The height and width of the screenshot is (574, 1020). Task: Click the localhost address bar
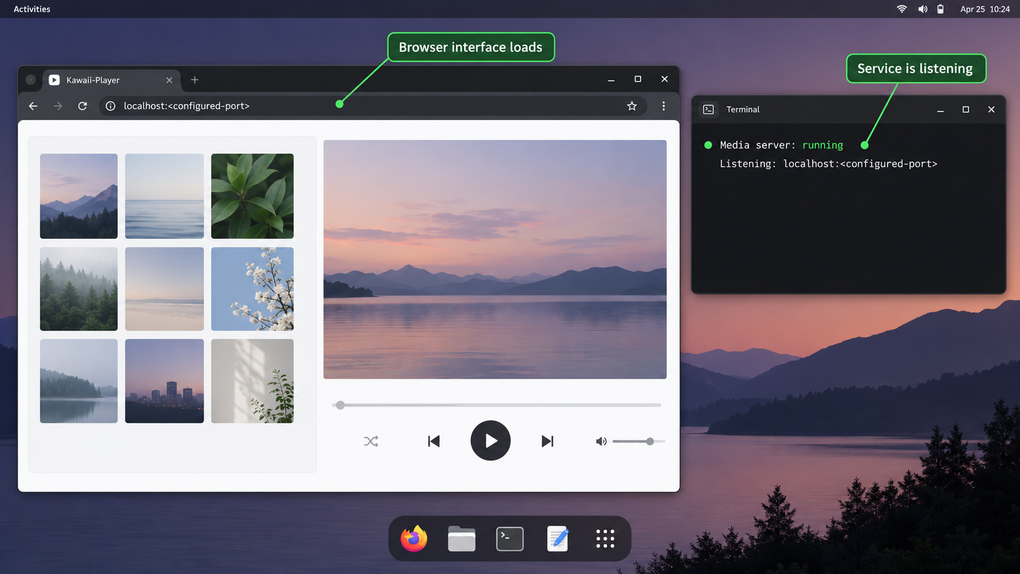(372, 106)
